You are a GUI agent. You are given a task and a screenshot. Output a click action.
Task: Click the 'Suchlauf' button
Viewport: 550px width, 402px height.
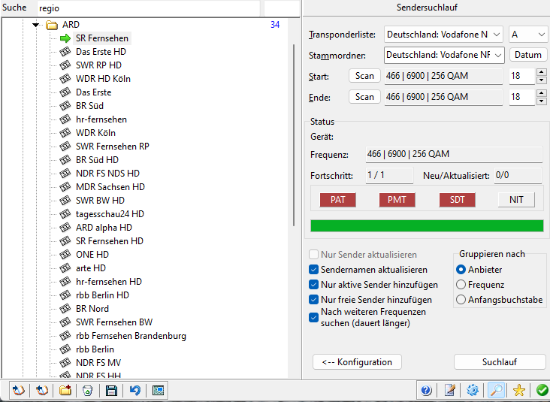[x=499, y=362]
